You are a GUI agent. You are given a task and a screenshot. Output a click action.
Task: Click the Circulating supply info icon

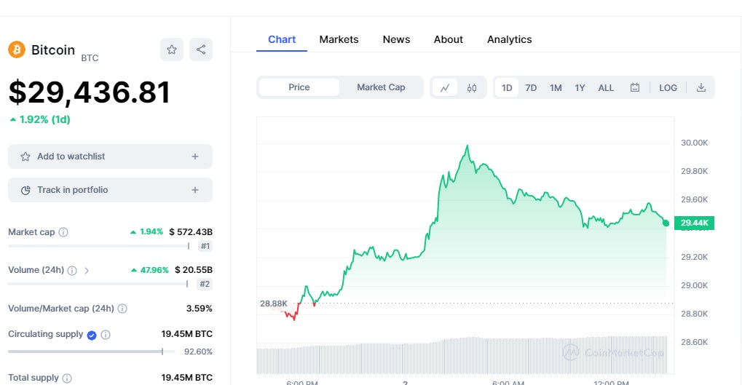(x=106, y=335)
